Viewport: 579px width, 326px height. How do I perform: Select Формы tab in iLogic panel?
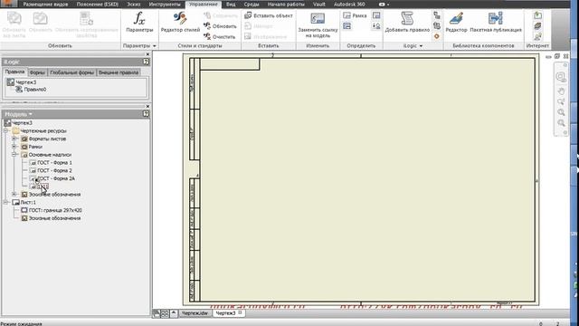(37, 72)
